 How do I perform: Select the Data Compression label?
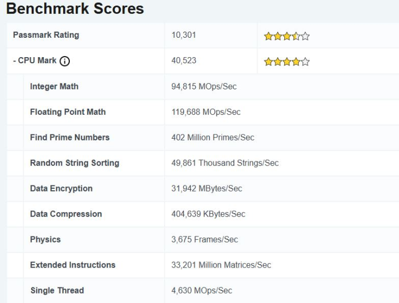[x=66, y=214]
